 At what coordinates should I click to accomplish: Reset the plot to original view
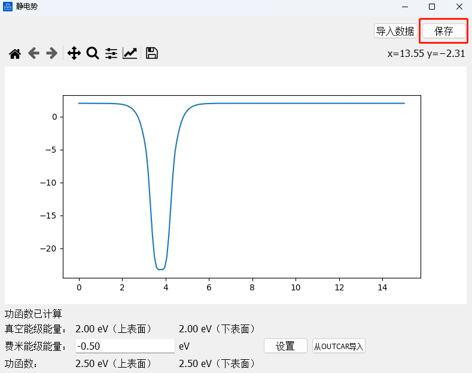(x=15, y=53)
